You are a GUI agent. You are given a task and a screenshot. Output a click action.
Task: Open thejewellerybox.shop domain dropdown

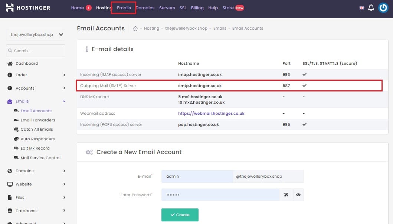[36, 34]
